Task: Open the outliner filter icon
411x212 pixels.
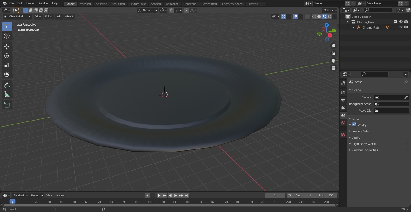Action: click(400, 10)
